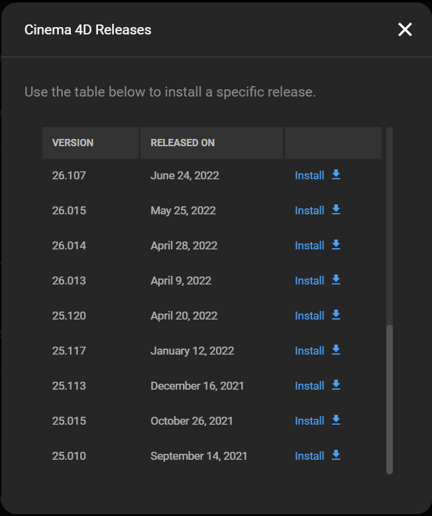Screen dimensions: 432x516
Task: Click the date June 24, 2022
Action: pos(185,175)
